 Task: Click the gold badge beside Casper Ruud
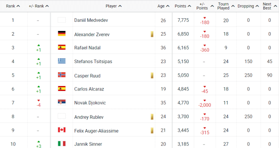(x=152, y=75)
